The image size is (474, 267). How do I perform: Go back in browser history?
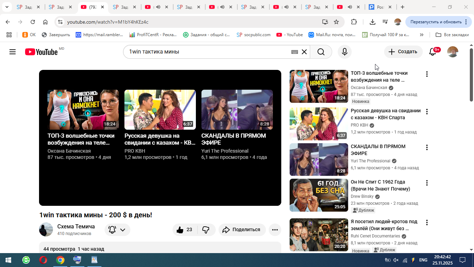(8, 22)
